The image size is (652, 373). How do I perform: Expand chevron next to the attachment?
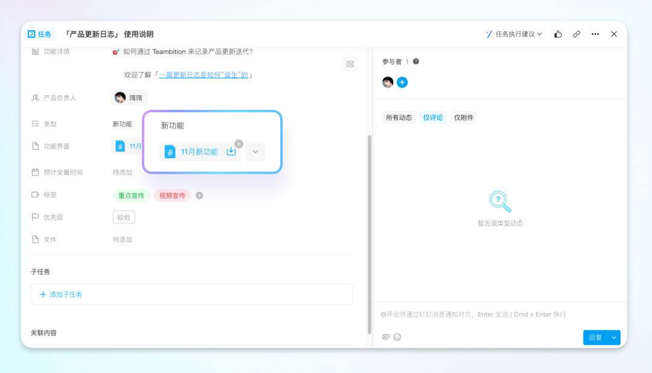pos(255,151)
